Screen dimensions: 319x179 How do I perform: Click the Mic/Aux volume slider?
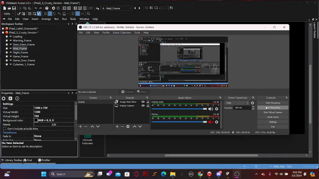pyautogui.click(x=179, y=122)
